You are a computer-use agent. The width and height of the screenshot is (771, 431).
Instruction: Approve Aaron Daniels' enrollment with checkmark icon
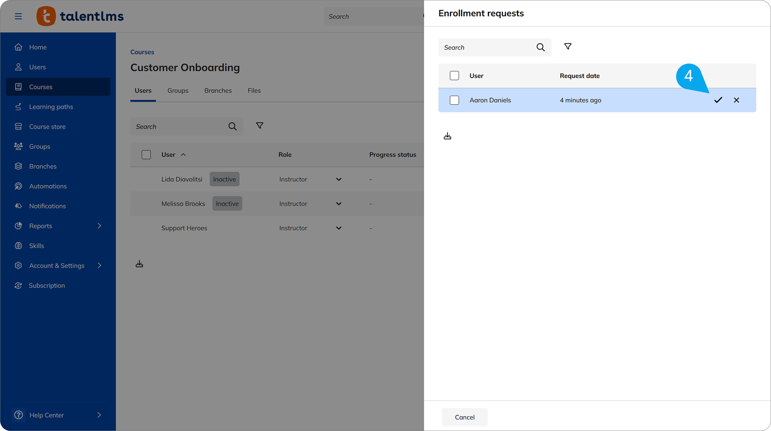[x=718, y=100]
